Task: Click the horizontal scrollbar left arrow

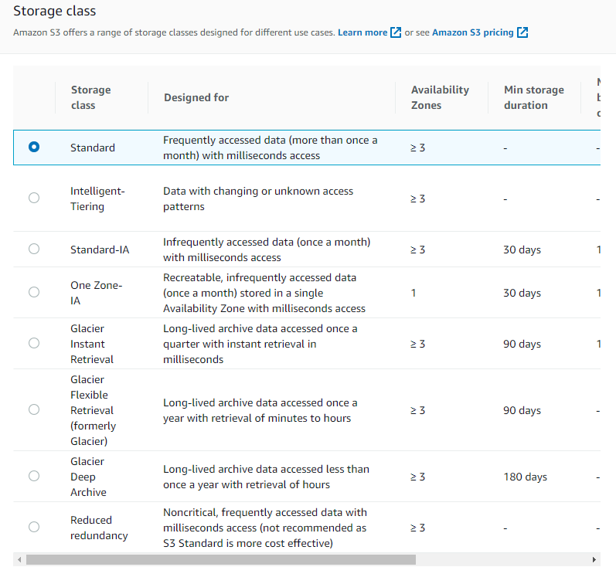Action: 19,559
